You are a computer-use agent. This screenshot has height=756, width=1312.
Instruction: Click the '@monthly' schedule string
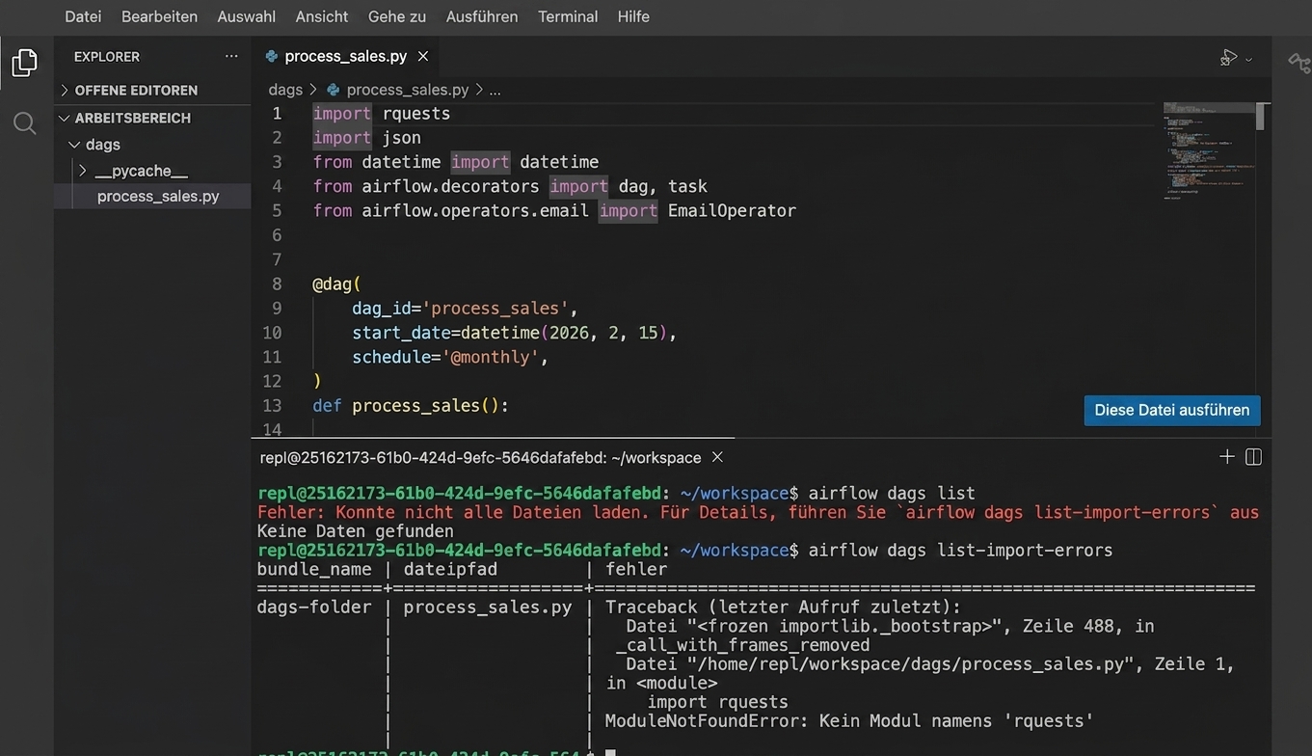pos(491,357)
